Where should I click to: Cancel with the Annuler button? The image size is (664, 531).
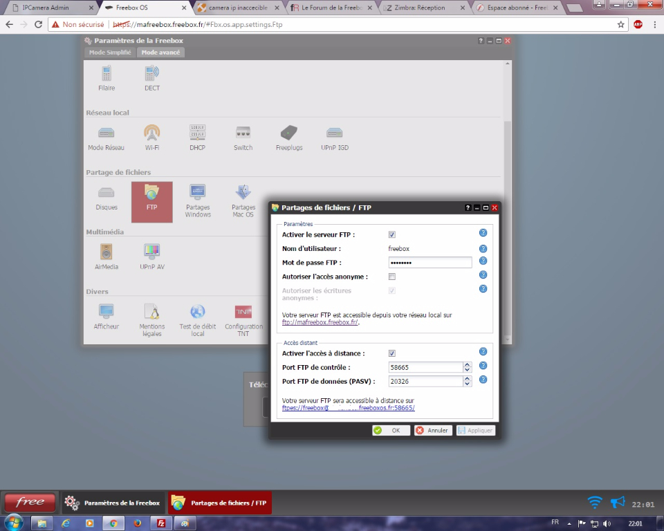click(x=433, y=430)
